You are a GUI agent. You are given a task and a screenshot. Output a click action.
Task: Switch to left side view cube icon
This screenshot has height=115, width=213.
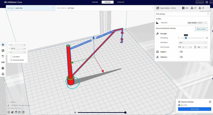(x=19, y=112)
